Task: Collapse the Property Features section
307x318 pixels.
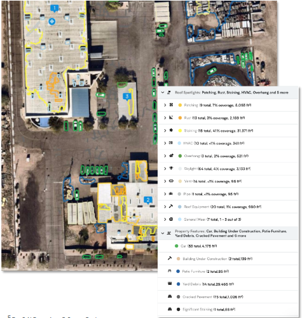Action: [163, 233]
